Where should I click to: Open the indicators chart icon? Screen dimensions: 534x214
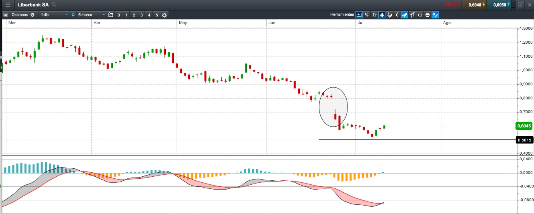pos(412,15)
